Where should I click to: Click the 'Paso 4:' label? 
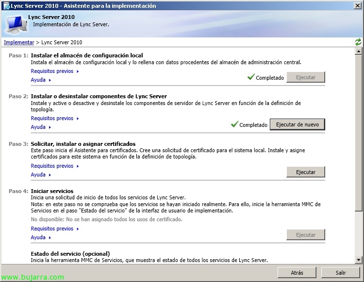click(x=18, y=191)
